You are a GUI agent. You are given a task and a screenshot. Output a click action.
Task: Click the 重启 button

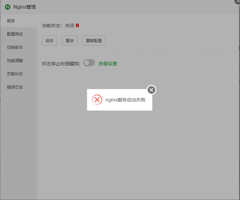click(x=70, y=40)
